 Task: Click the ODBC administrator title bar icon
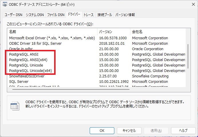[5, 4]
